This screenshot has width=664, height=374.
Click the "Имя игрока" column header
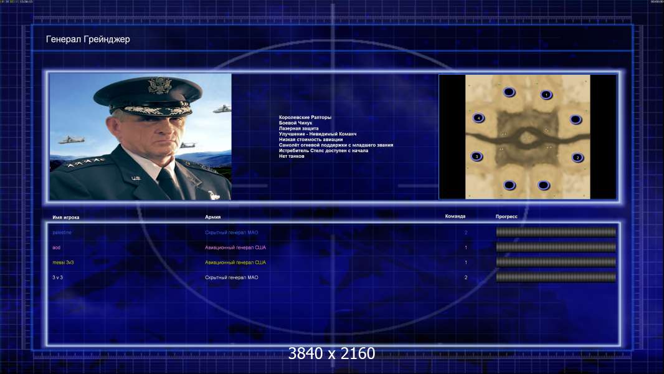pyautogui.click(x=65, y=218)
